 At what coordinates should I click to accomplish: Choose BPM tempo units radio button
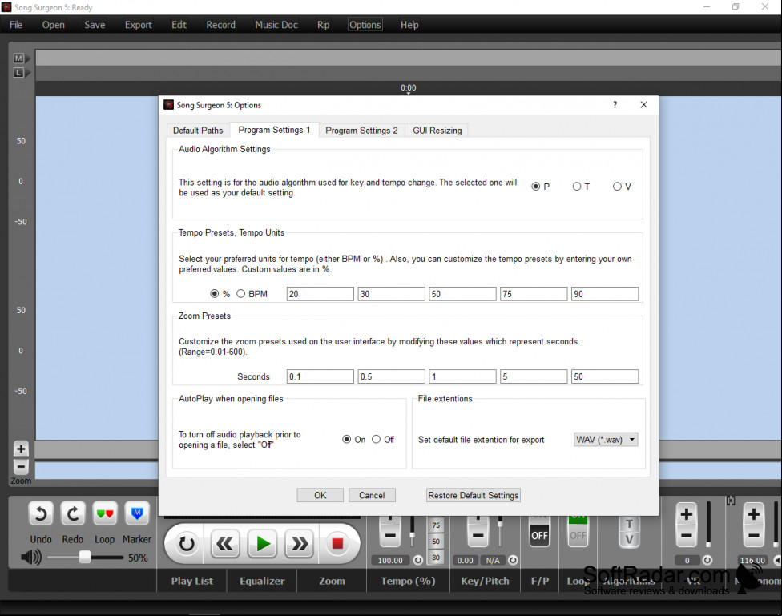pyautogui.click(x=241, y=294)
